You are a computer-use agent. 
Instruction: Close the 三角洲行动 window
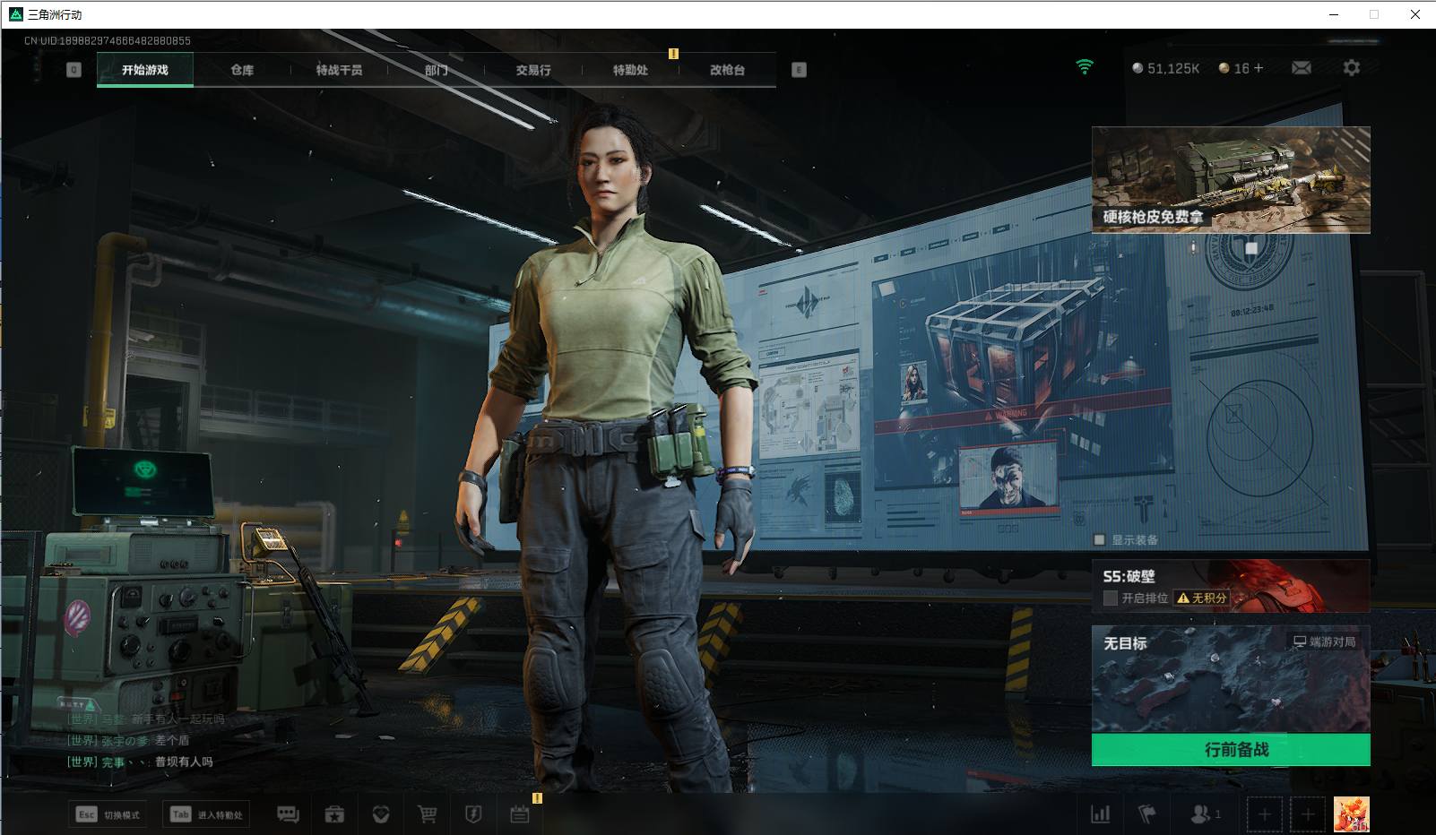pyautogui.click(x=1415, y=14)
